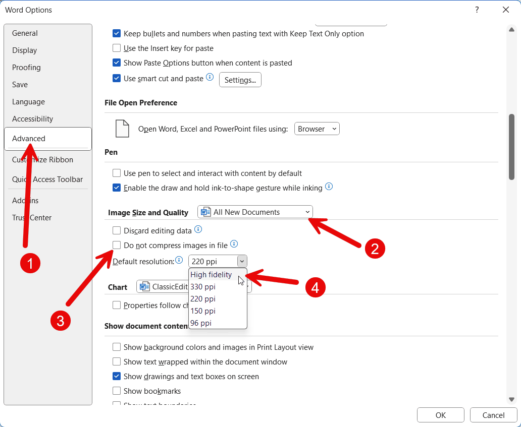Check Show text wrapped within document window
521x427 pixels.
click(116, 361)
